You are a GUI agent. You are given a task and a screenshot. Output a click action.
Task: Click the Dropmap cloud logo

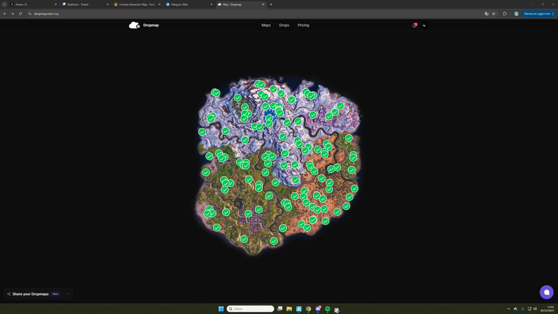coord(134,25)
